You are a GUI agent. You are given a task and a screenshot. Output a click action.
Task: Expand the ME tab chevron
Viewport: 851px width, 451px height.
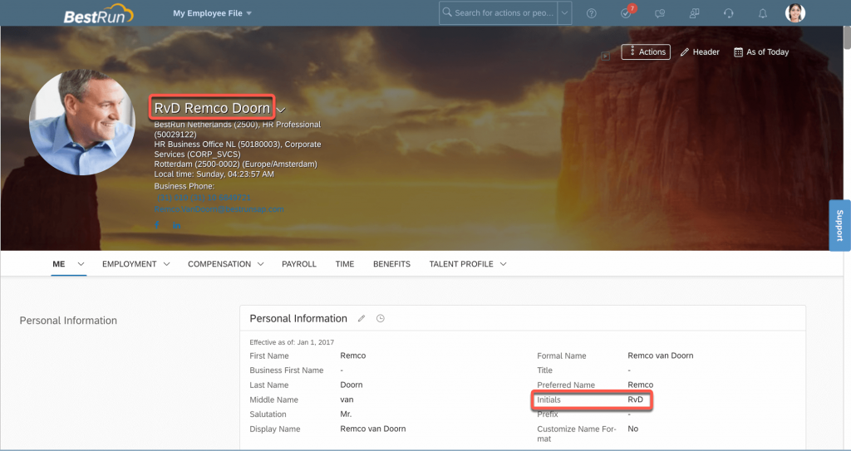click(81, 264)
